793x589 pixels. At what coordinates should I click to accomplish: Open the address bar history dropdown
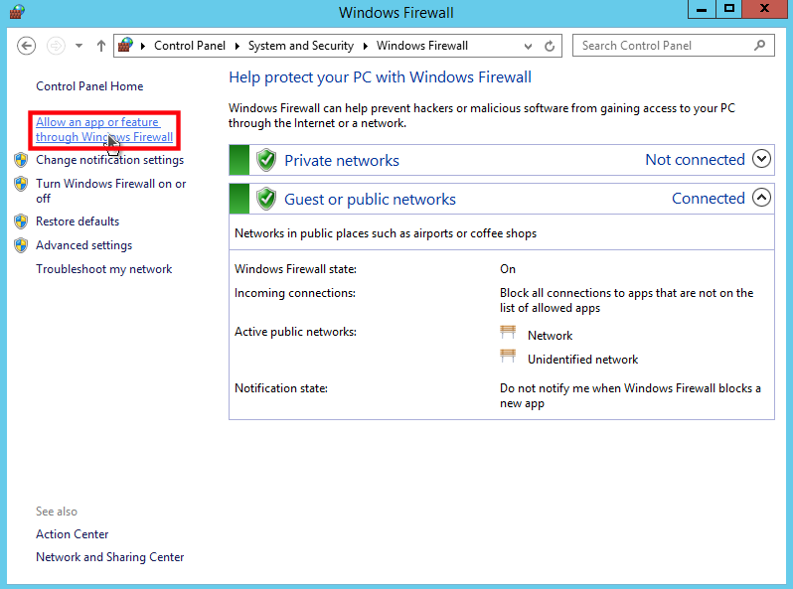coord(530,46)
